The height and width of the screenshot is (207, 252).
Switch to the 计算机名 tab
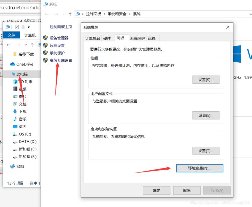(92, 38)
